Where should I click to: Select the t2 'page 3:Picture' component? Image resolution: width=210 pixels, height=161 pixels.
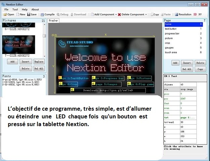pyautogui.click(x=139, y=78)
